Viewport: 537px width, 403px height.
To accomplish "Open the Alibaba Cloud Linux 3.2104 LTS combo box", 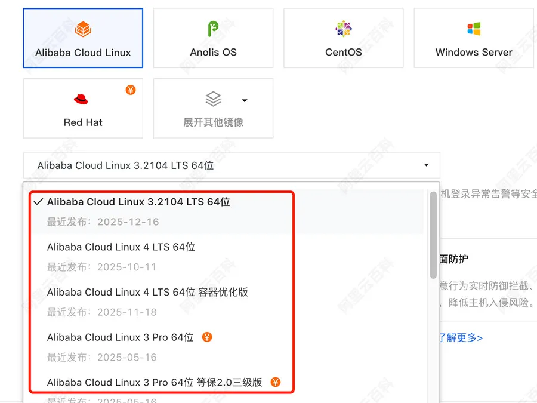I will (x=232, y=165).
